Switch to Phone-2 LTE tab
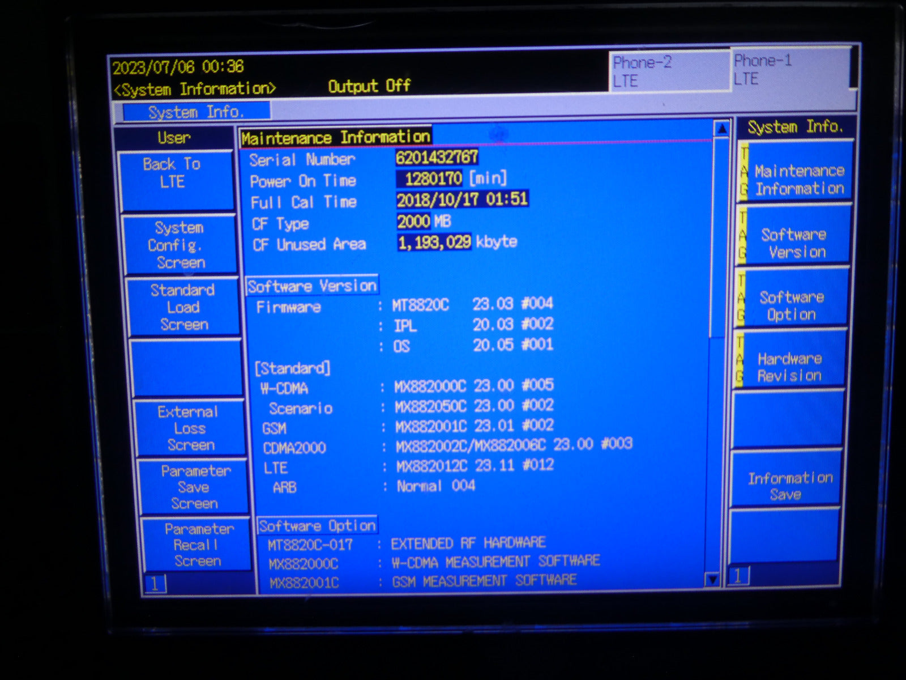Image resolution: width=906 pixels, height=680 pixels. (x=669, y=71)
